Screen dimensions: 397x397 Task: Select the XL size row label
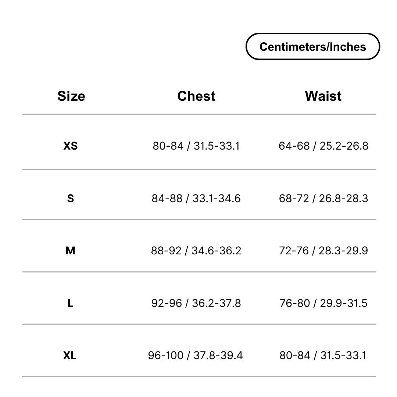pos(70,355)
